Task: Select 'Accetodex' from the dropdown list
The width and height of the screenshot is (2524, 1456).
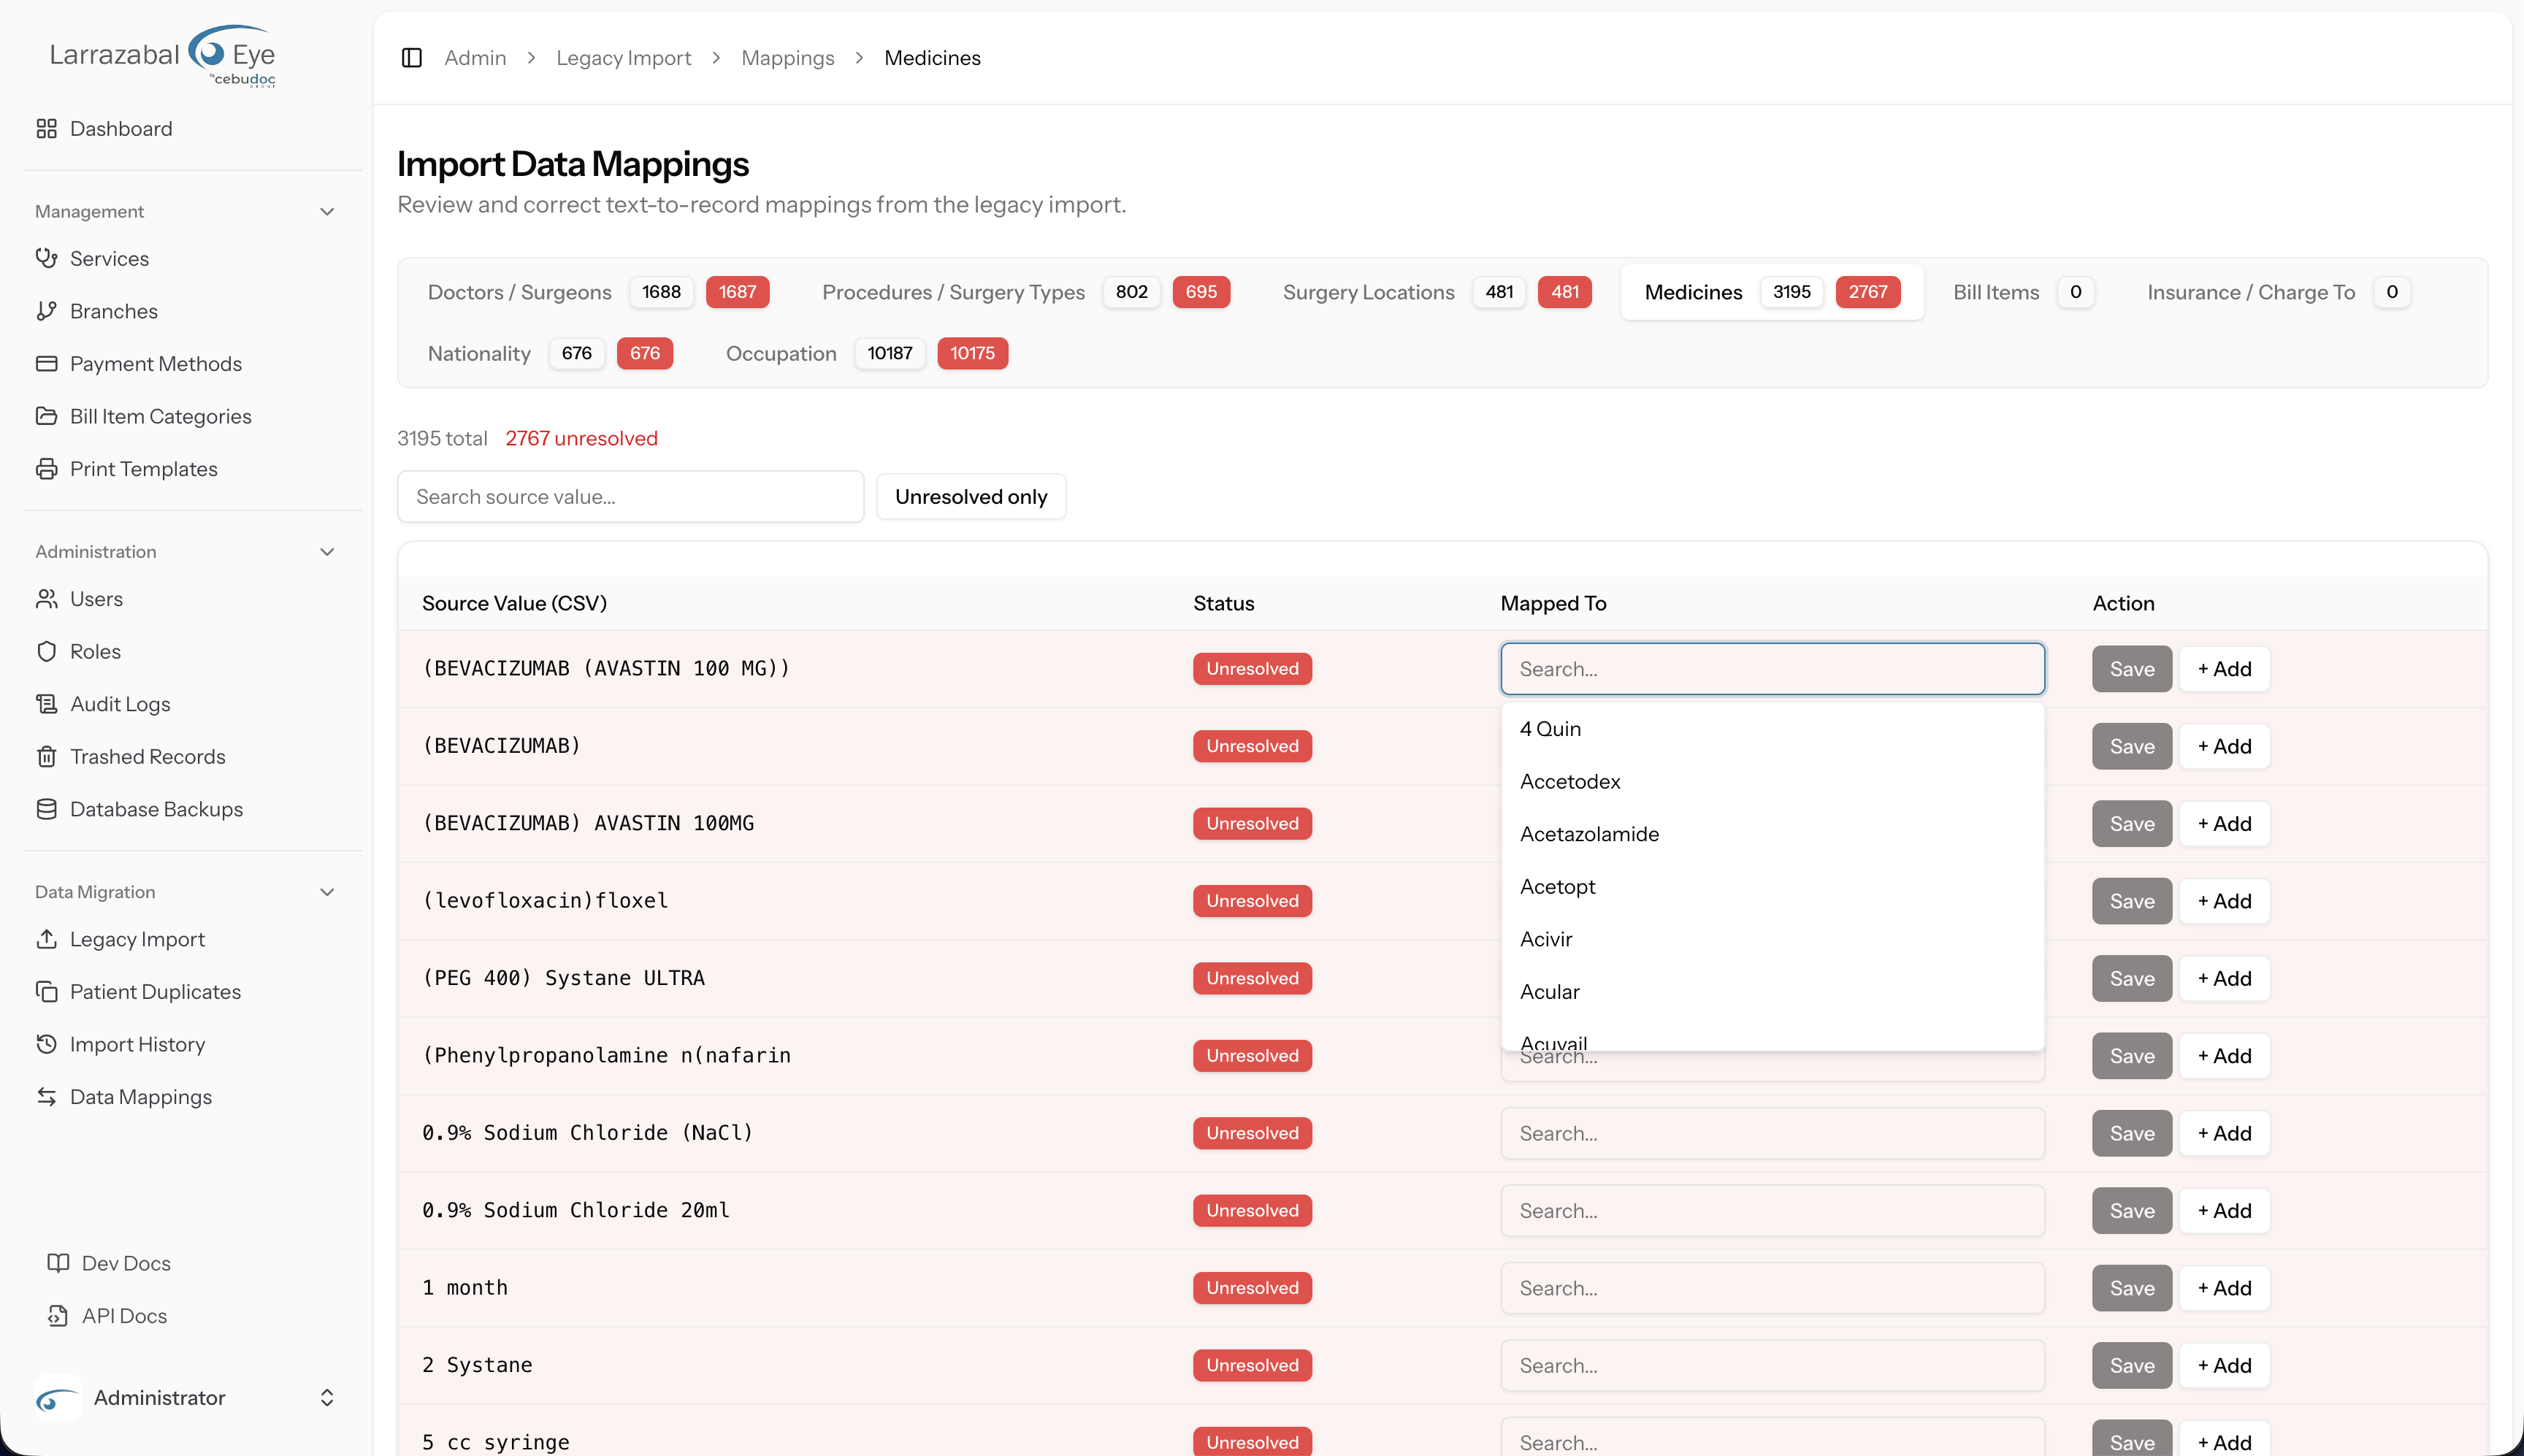Action: pos(1772,782)
